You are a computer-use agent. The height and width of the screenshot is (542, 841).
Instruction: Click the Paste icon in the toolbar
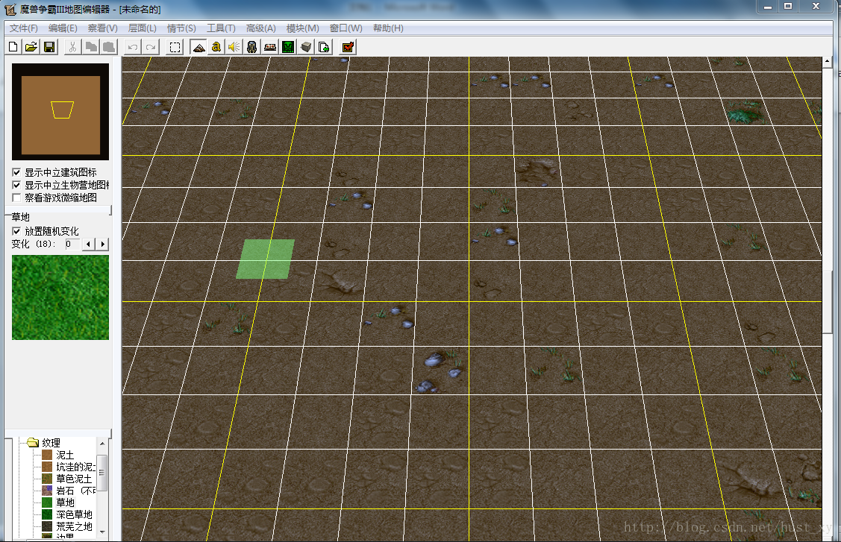tap(110, 47)
